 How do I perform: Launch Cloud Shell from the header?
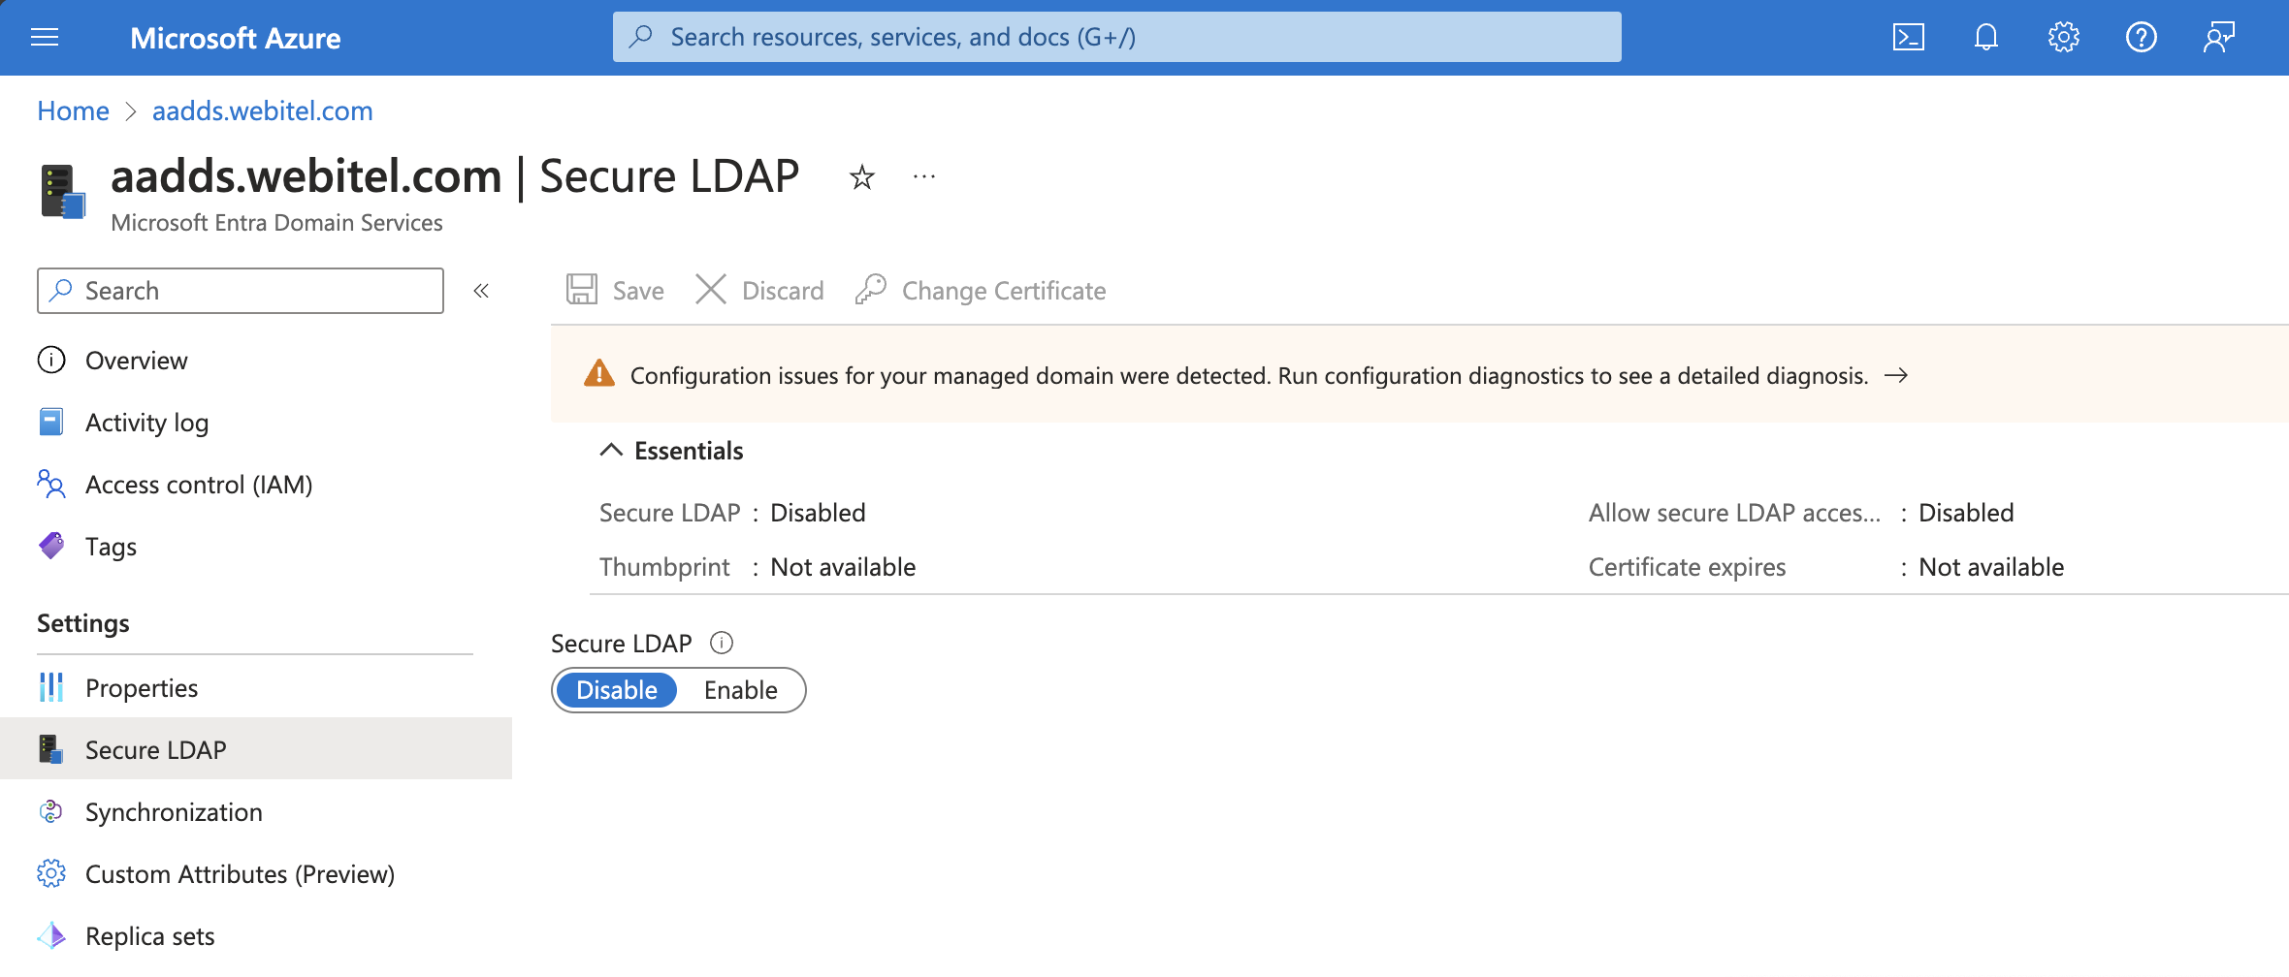click(x=1908, y=38)
